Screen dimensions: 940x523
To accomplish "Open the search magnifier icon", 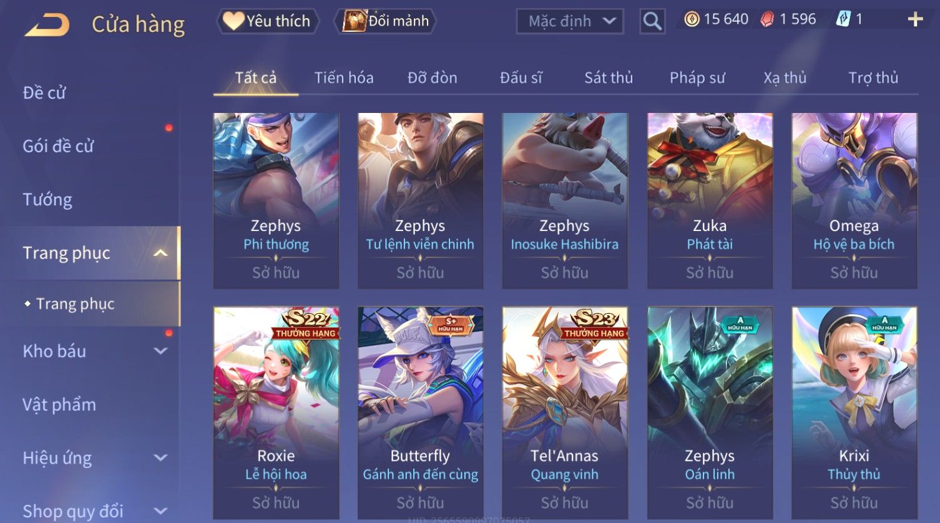I will click(x=652, y=21).
